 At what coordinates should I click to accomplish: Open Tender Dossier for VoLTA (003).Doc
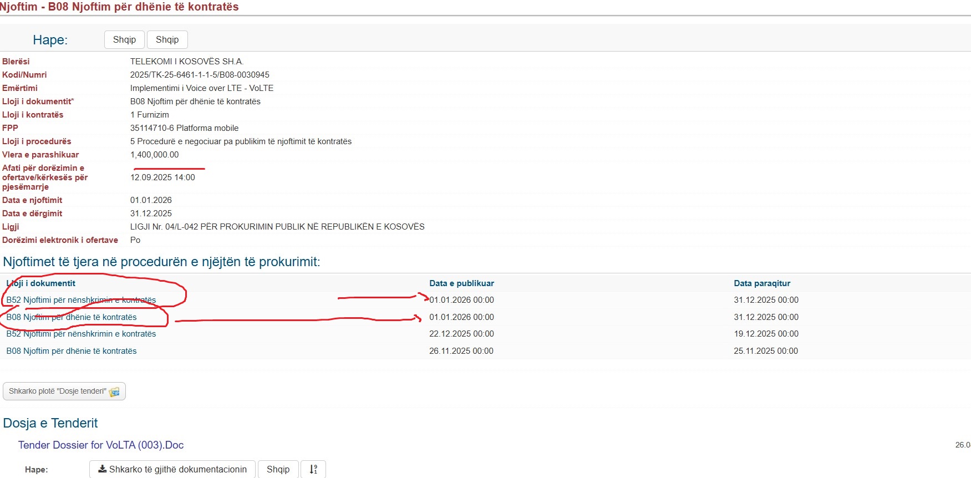[101, 445]
